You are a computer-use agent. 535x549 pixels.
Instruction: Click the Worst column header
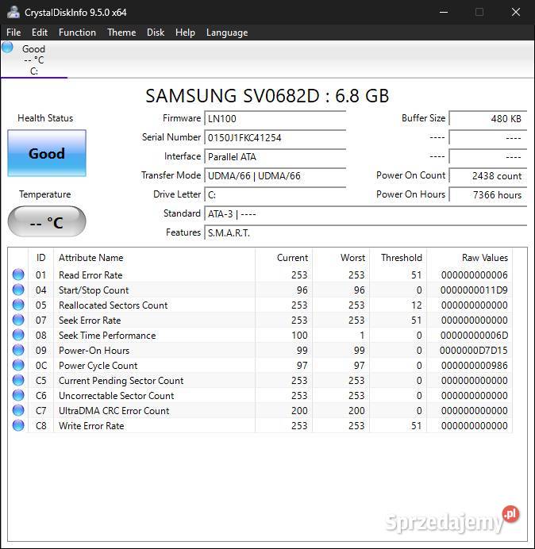coord(341,258)
